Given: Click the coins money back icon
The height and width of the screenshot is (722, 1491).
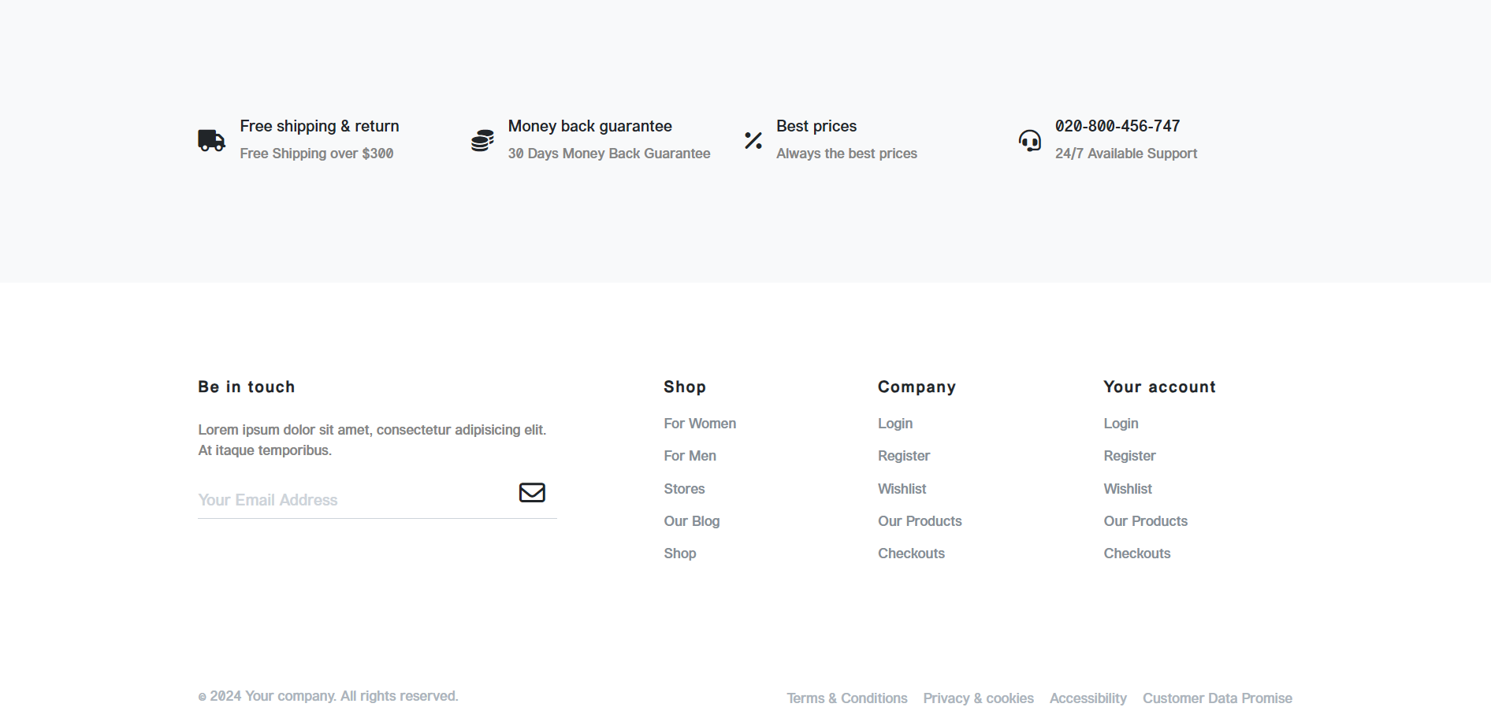Looking at the screenshot, I should coord(482,140).
